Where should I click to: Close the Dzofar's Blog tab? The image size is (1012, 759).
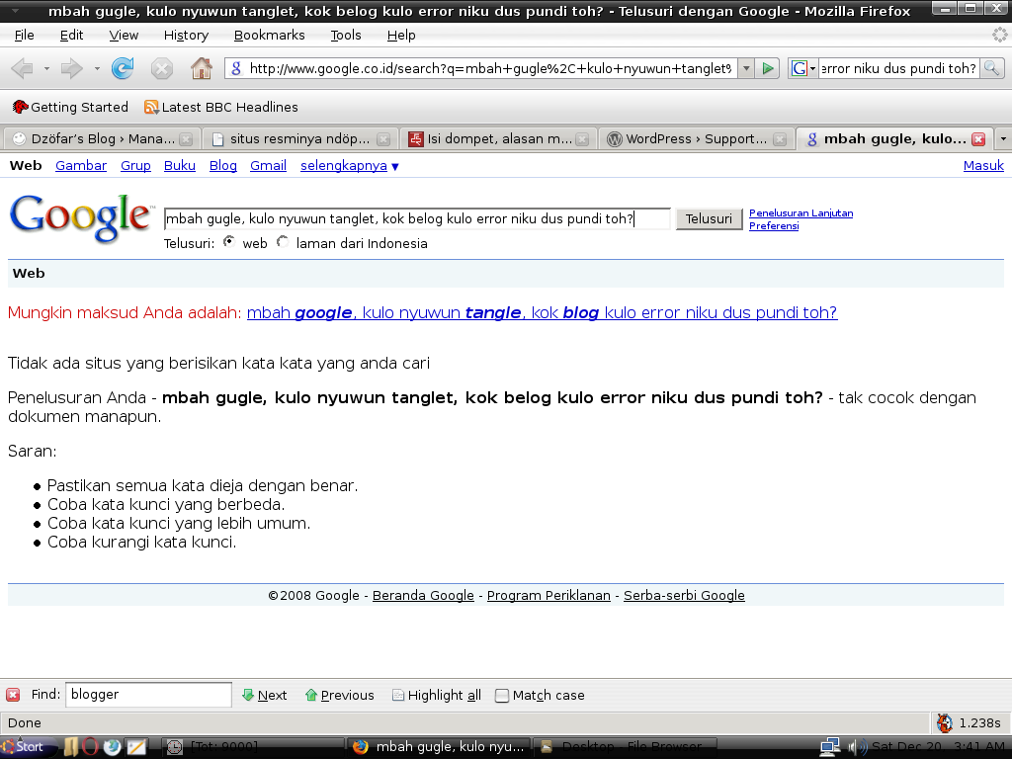(186, 139)
